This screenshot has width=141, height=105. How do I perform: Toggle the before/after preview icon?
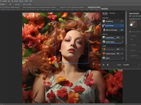[x=103, y=65]
